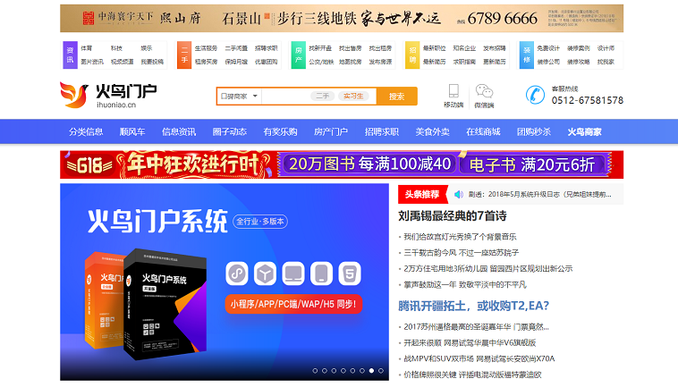678x387 pixels.
Task: Go to the fourth carousel slide dot
Action: [343, 371]
